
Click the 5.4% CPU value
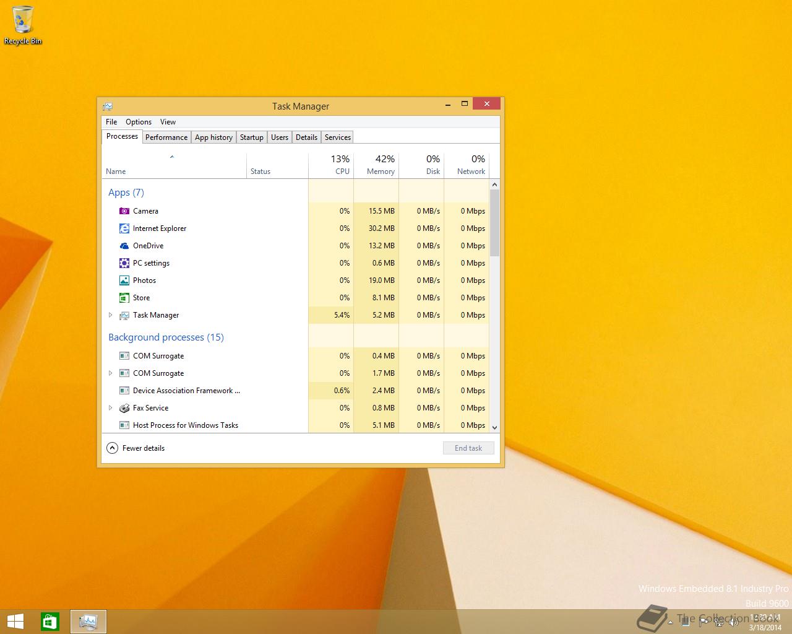coord(342,315)
